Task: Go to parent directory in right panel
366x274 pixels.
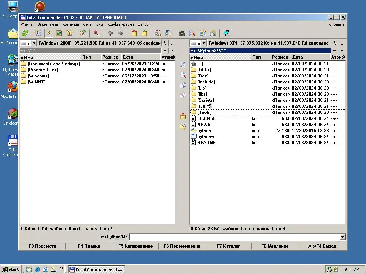Action: (x=342, y=43)
